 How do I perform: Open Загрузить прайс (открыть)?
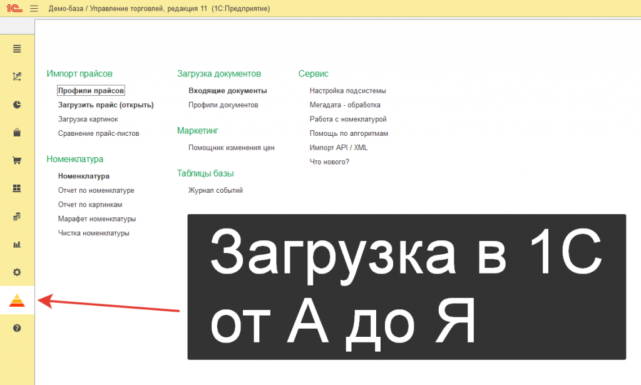106,105
